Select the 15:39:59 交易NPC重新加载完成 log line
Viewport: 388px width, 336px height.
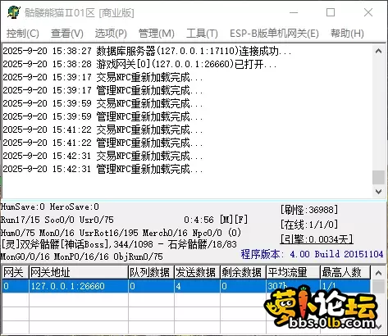point(103,103)
